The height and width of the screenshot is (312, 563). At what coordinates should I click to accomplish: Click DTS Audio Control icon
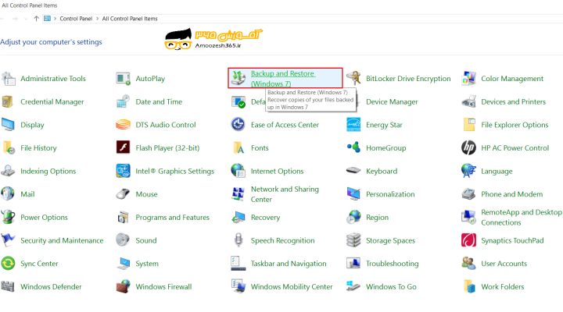tap(124, 125)
